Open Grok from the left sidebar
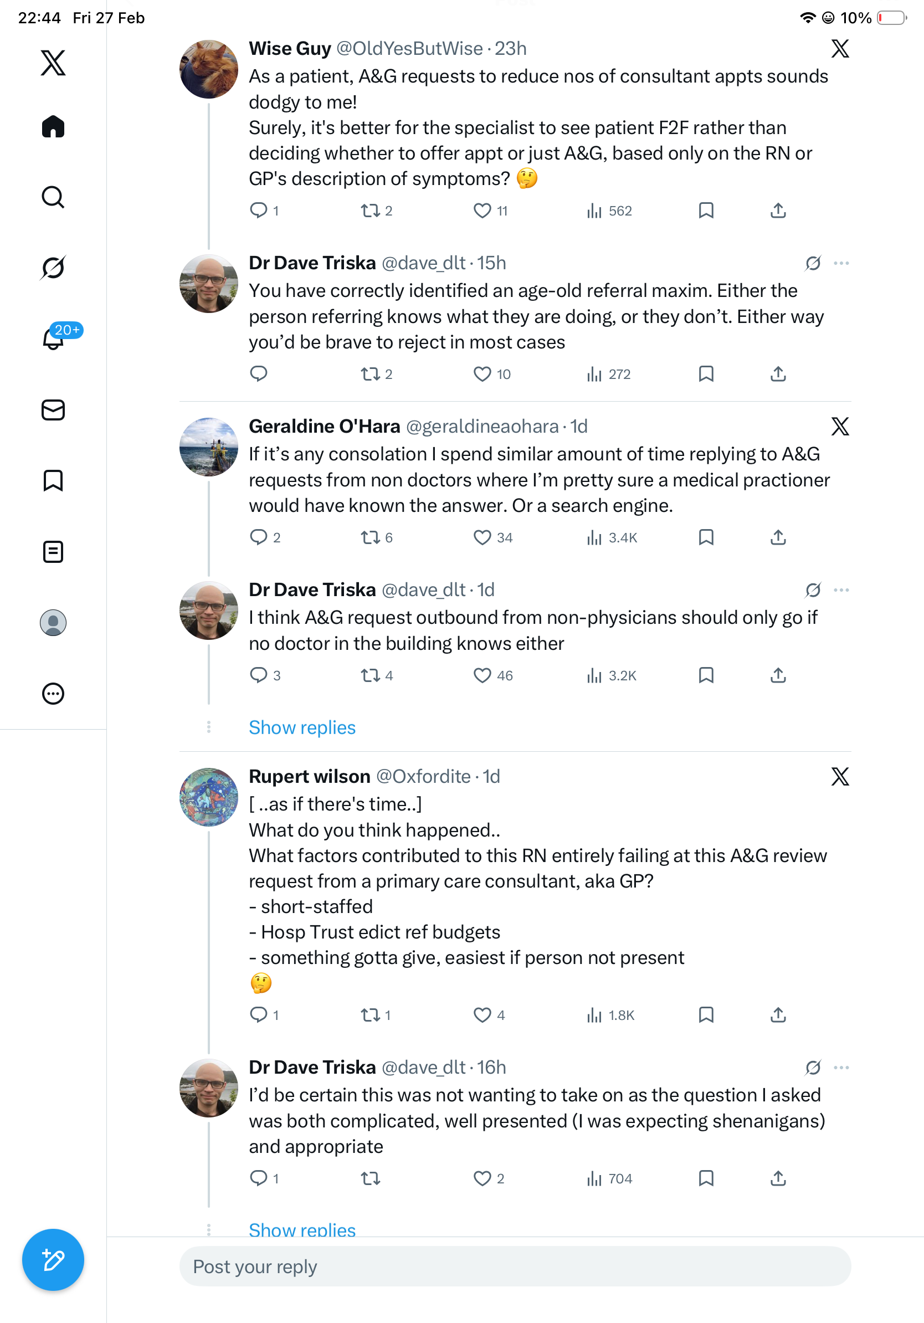The width and height of the screenshot is (924, 1323). tap(53, 268)
